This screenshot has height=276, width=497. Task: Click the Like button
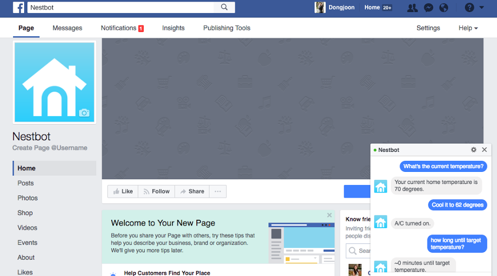coord(123,191)
